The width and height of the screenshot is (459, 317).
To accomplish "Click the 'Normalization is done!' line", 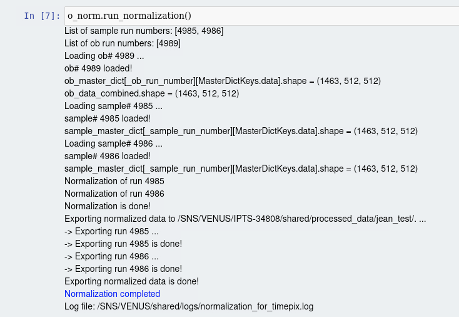I will click(108, 206).
